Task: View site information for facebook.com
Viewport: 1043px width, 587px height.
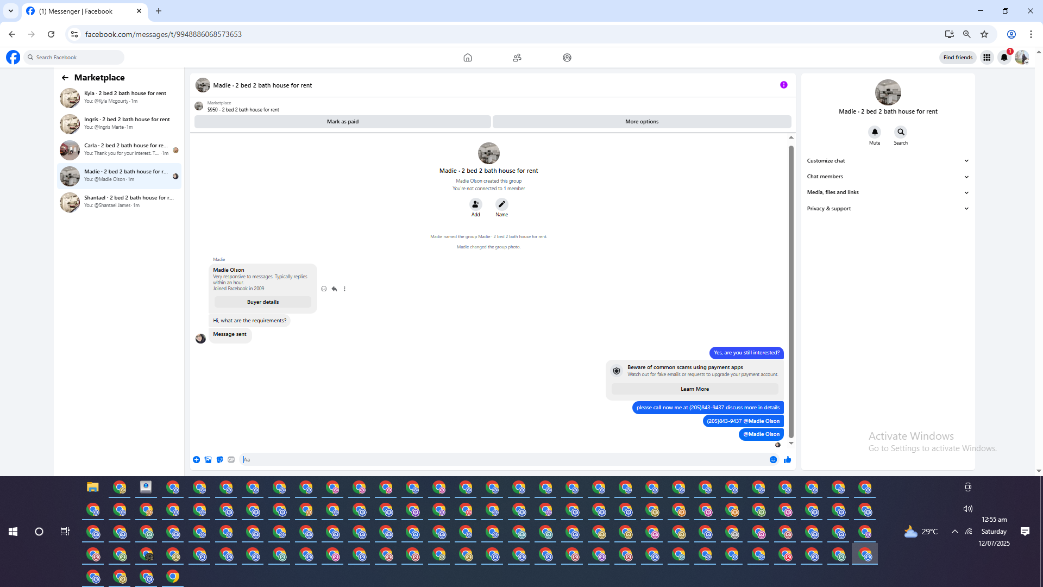Action: pyautogui.click(x=74, y=34)
